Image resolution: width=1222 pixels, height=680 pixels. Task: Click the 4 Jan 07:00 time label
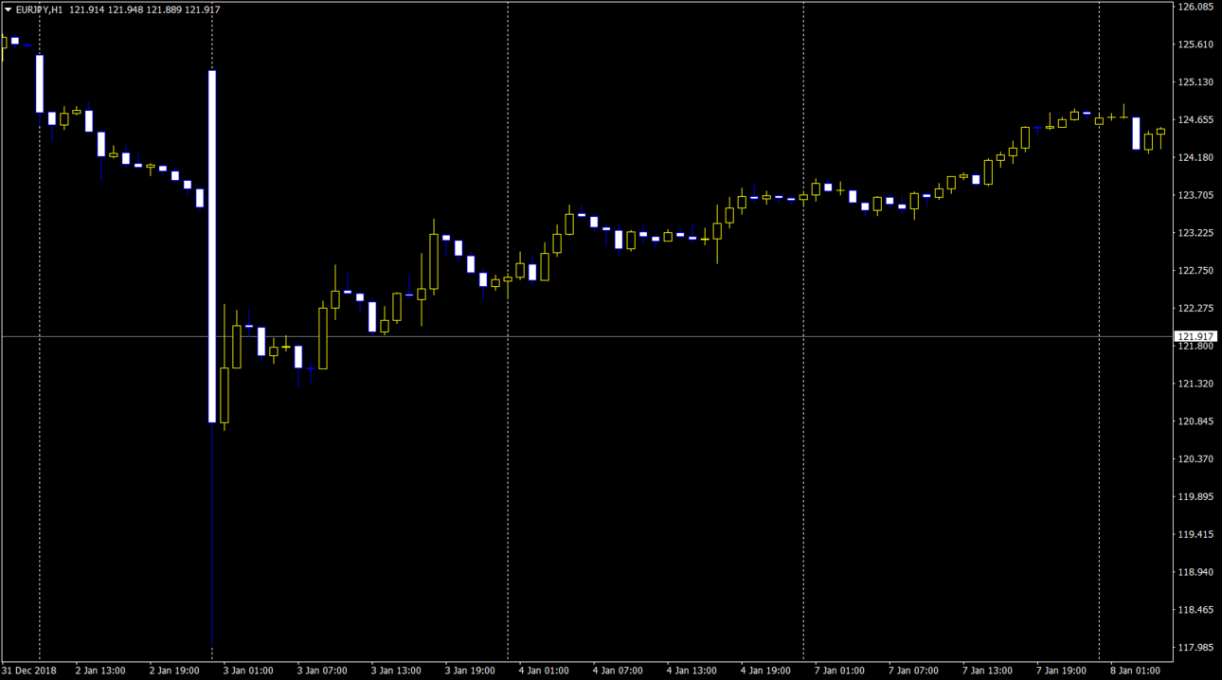coord(618,671)
